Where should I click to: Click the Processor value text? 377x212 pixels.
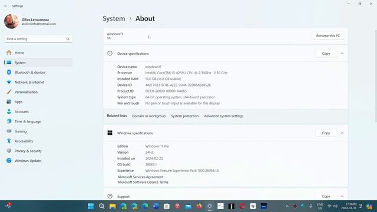pyautogui.click(x=186, y=73)
